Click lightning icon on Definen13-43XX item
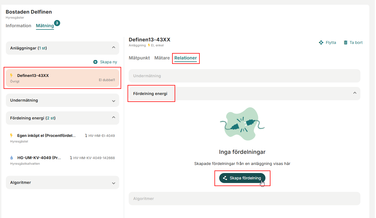 point(11,76)
